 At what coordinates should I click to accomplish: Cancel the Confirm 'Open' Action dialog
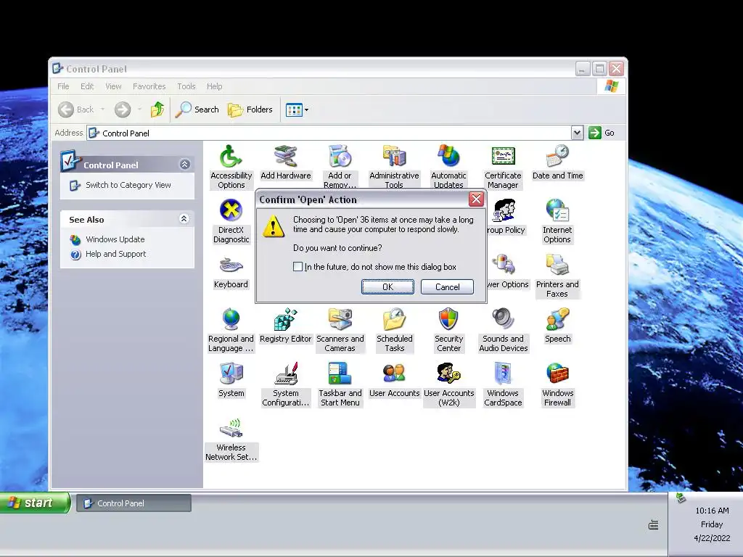447,286
